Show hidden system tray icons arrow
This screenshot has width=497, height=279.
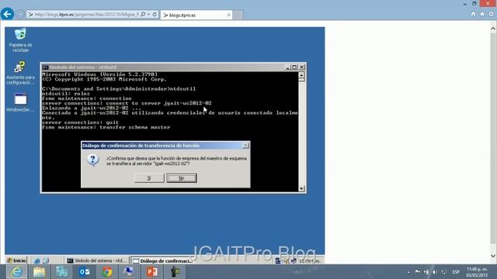tap(408, 272)
